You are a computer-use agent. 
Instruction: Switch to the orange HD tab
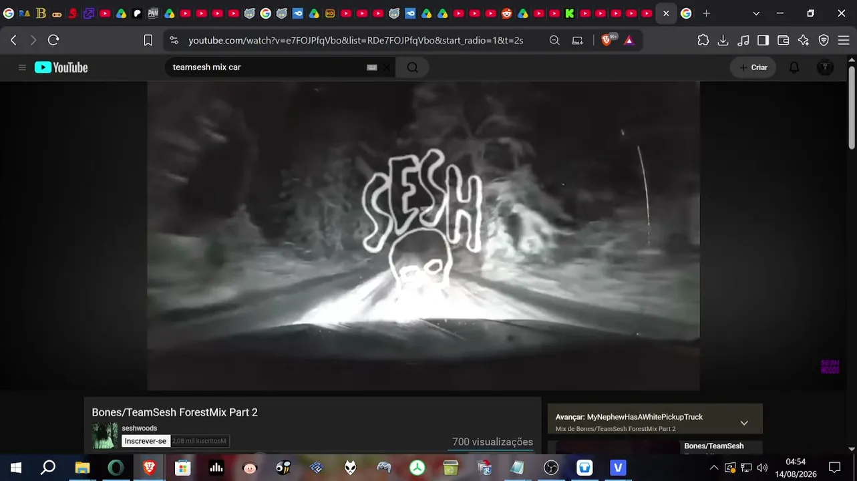330,13
